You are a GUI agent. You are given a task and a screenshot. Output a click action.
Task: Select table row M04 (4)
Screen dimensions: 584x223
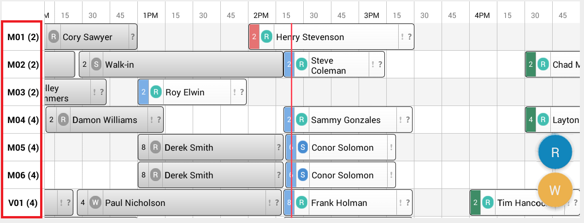coord(23,120)
